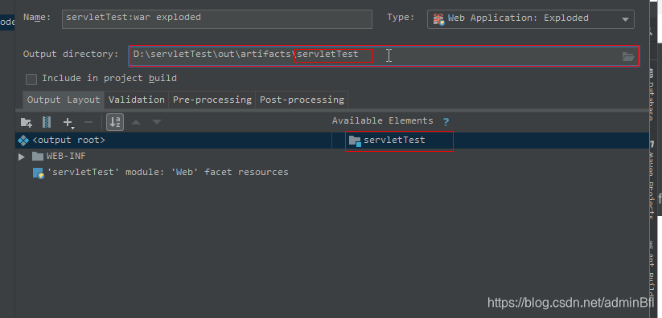This screenshot has height=318, width=662.
Task: Open the Post-processing tab
Action: 302,100
